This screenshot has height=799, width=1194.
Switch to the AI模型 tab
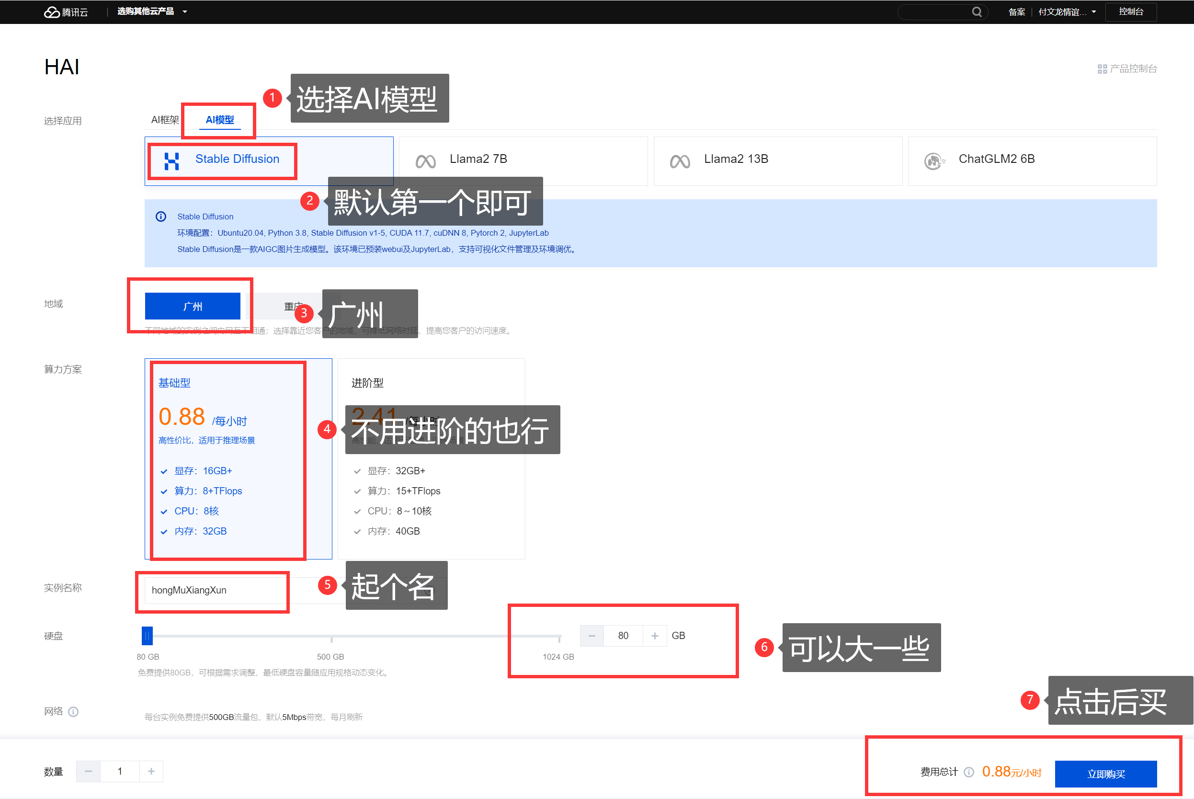point(219,120)
